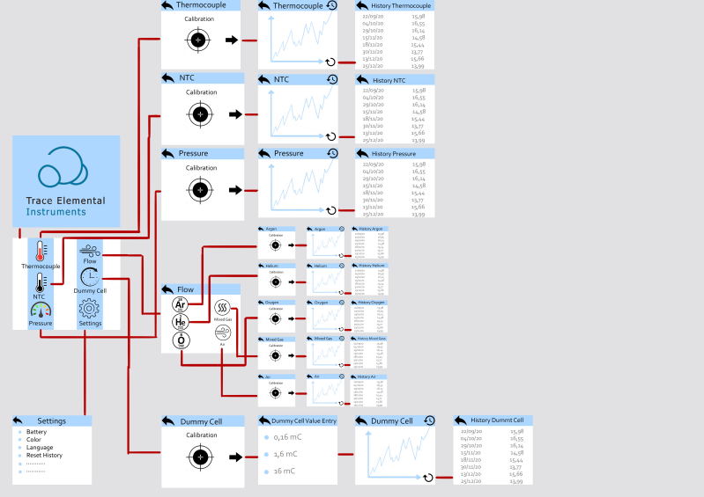The image size is (704, 497).
Task: Select the Language option in Settings
Action: (x=40, y=448)
